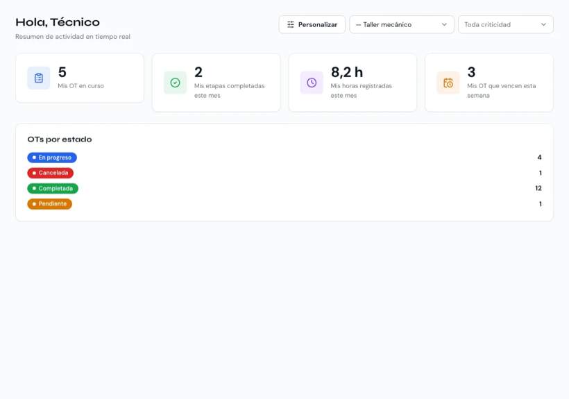569x399 pixels.
Task: Click 'Resumen de actividad en tiempo real' subtitle
Action: pos(73,37)
